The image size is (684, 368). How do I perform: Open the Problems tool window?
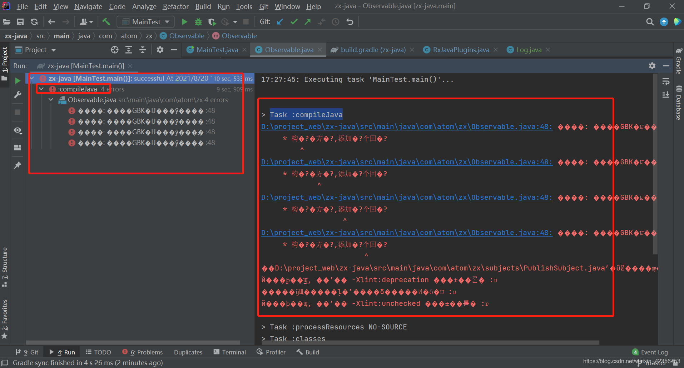[142, 352]
